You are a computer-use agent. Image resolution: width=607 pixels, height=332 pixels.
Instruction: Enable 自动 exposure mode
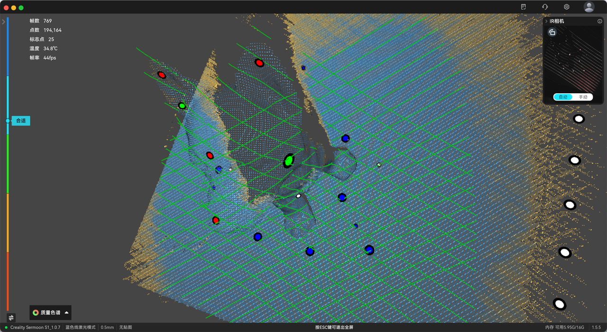563,97
